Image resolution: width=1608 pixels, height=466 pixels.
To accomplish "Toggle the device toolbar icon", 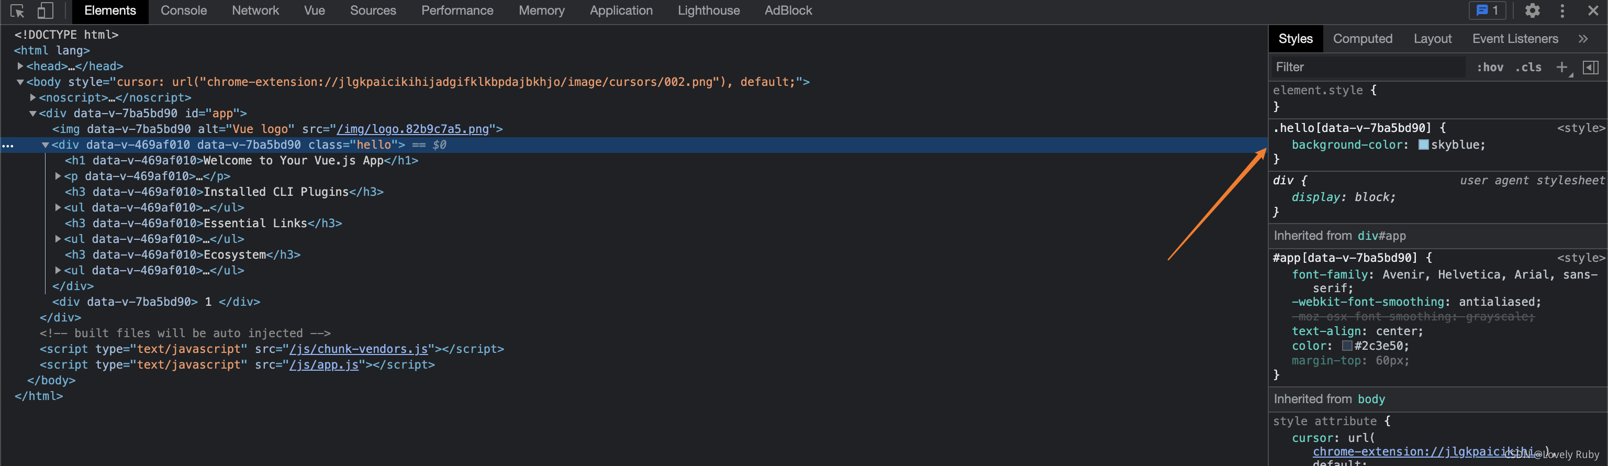I will tap(45, 10).
